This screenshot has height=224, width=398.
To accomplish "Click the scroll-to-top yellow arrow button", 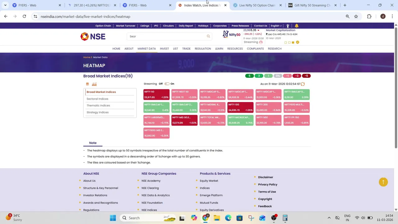I will click(383, 182).
